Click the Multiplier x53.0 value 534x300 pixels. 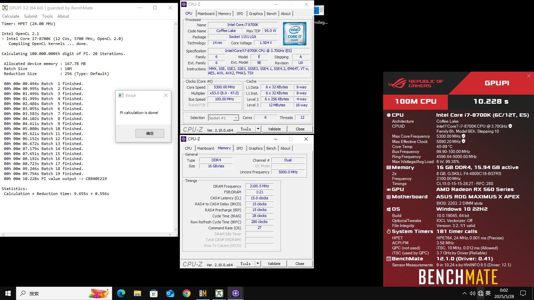[224, 93]
